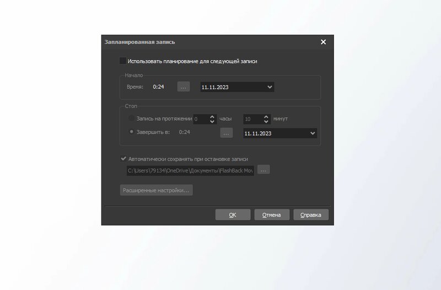Increase the hours spinner value
This screenshot has height=290, width=441.
coord(212,116)
